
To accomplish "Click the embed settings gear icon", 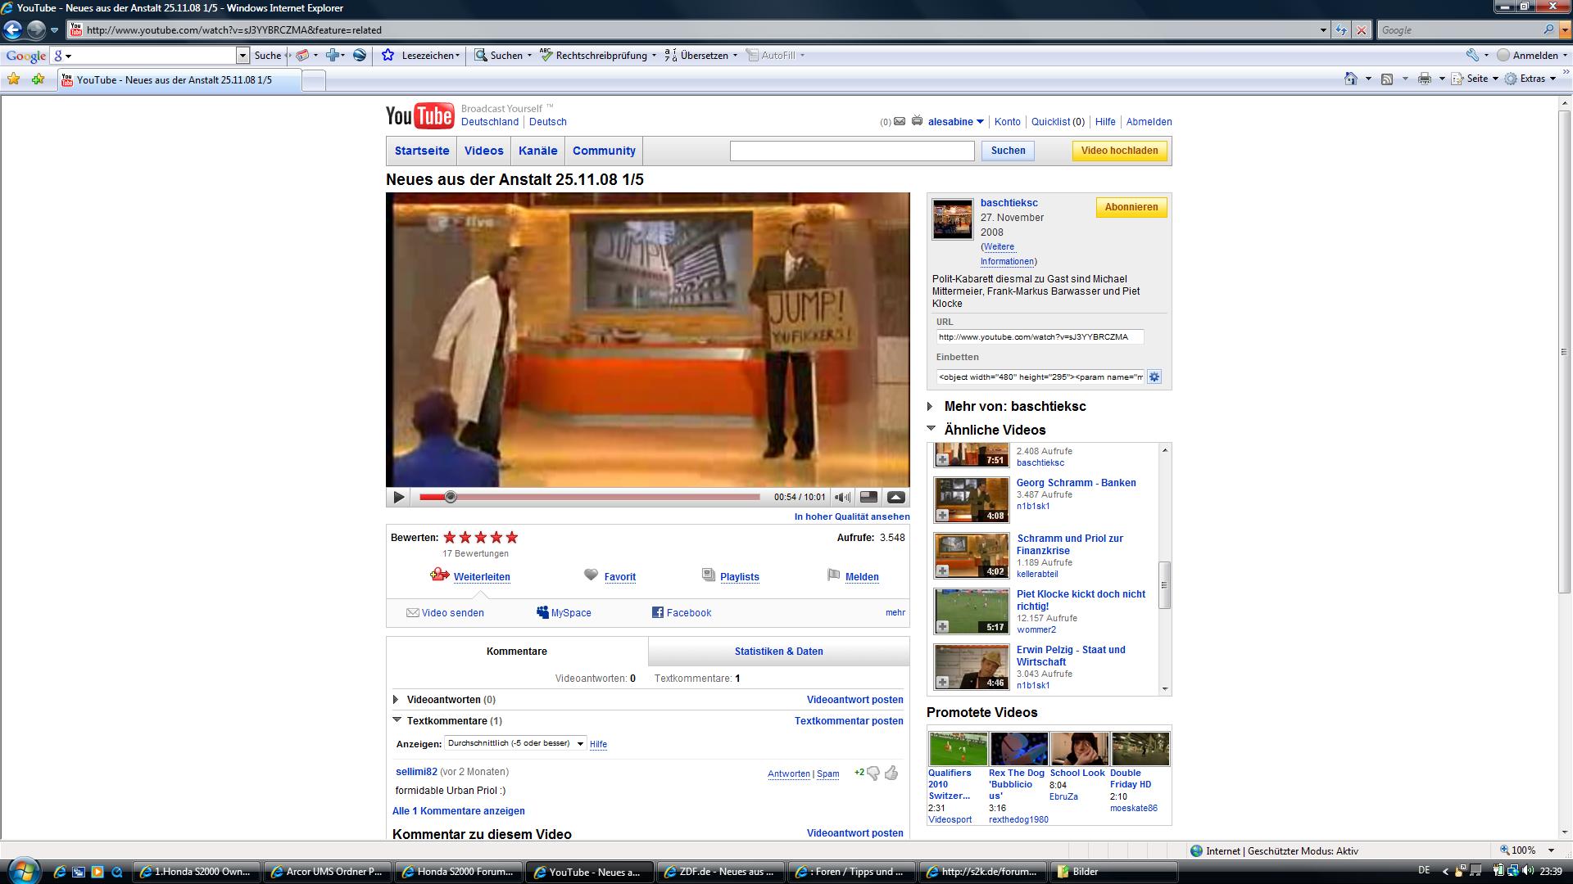I will pos(1154,377).
